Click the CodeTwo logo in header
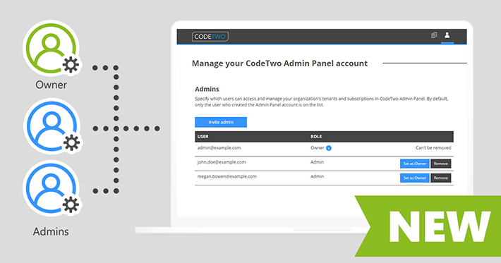Screen dimensions: 501x263 210,37
